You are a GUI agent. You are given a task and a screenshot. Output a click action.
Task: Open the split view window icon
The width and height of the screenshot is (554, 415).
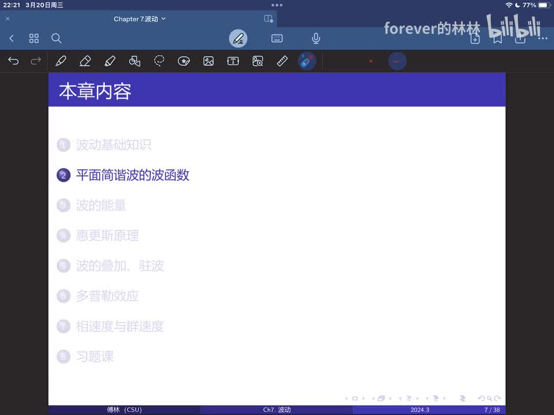click(268, 18)
